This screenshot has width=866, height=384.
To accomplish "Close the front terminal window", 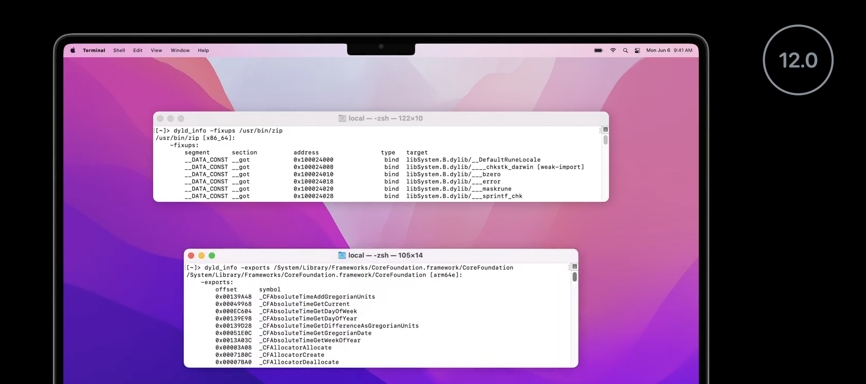I will click(x=191, y=255).
